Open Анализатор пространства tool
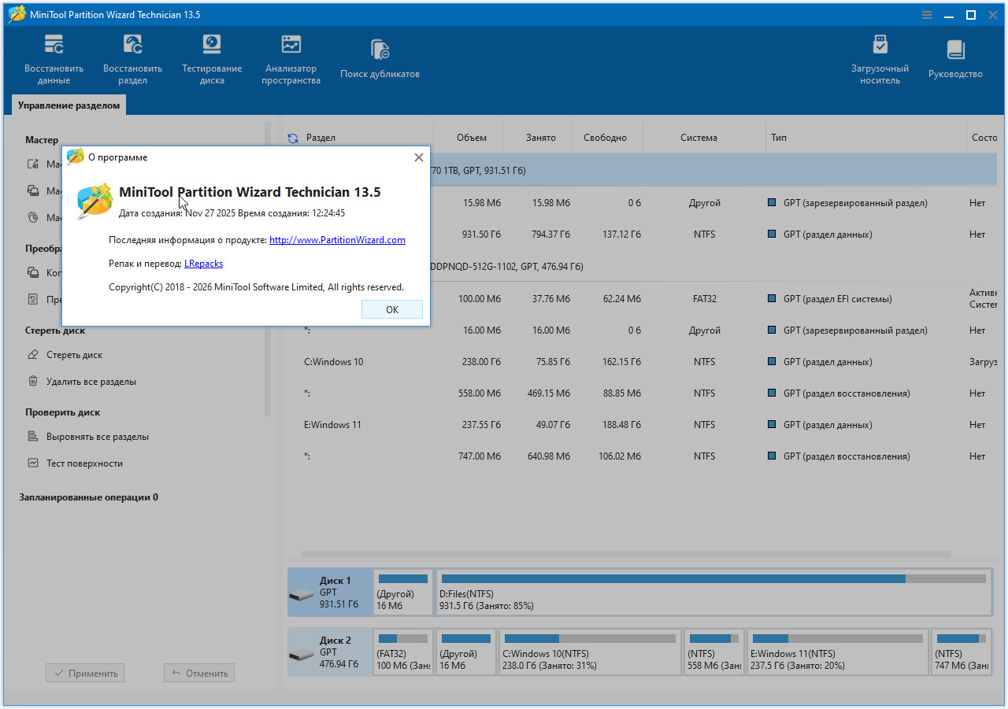 tap(291, 59)
